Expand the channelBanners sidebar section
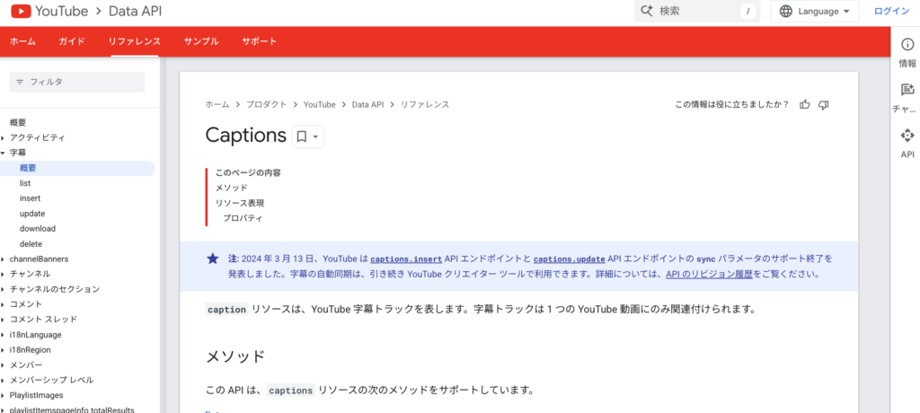This screenshot has width=920, height=413. (x=4, y=259)
